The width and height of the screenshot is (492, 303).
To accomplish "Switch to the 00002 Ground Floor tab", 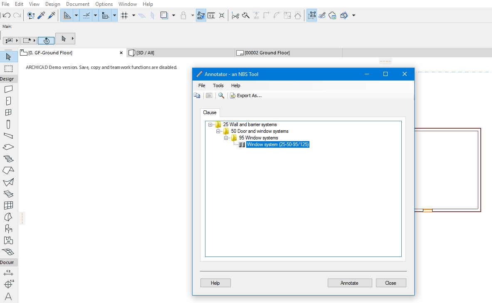I will (x=288, y=53).
